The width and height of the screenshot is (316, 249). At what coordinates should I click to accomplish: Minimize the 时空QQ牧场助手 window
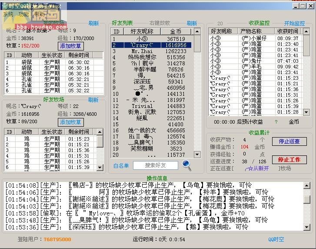(296, 6)
